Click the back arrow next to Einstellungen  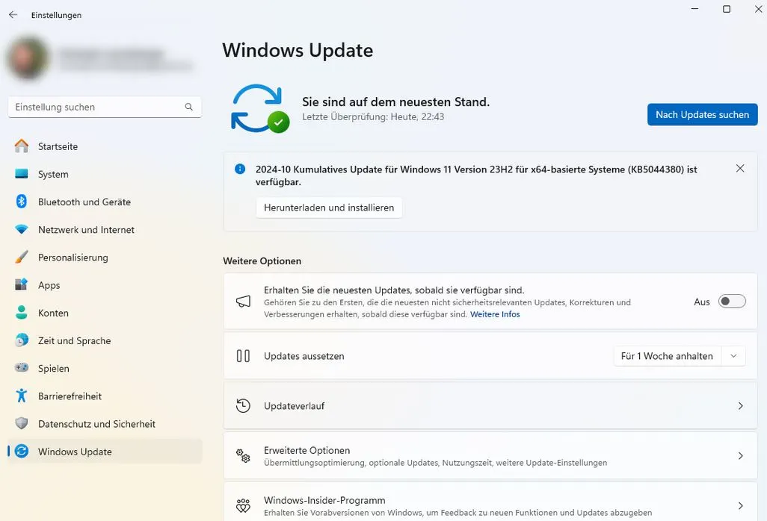tap(13, 15)
